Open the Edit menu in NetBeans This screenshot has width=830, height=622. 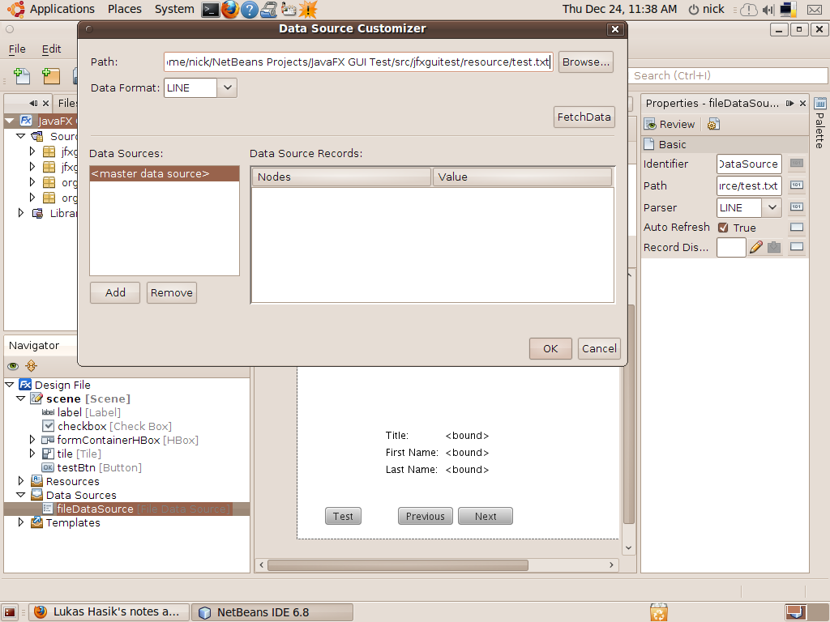51,49
